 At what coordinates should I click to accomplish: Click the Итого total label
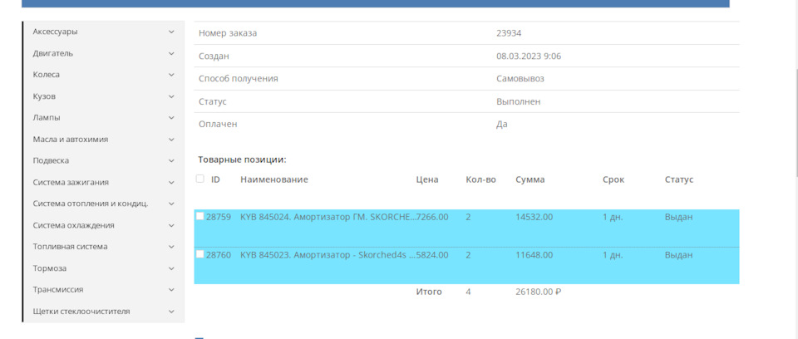coord(429,292)
